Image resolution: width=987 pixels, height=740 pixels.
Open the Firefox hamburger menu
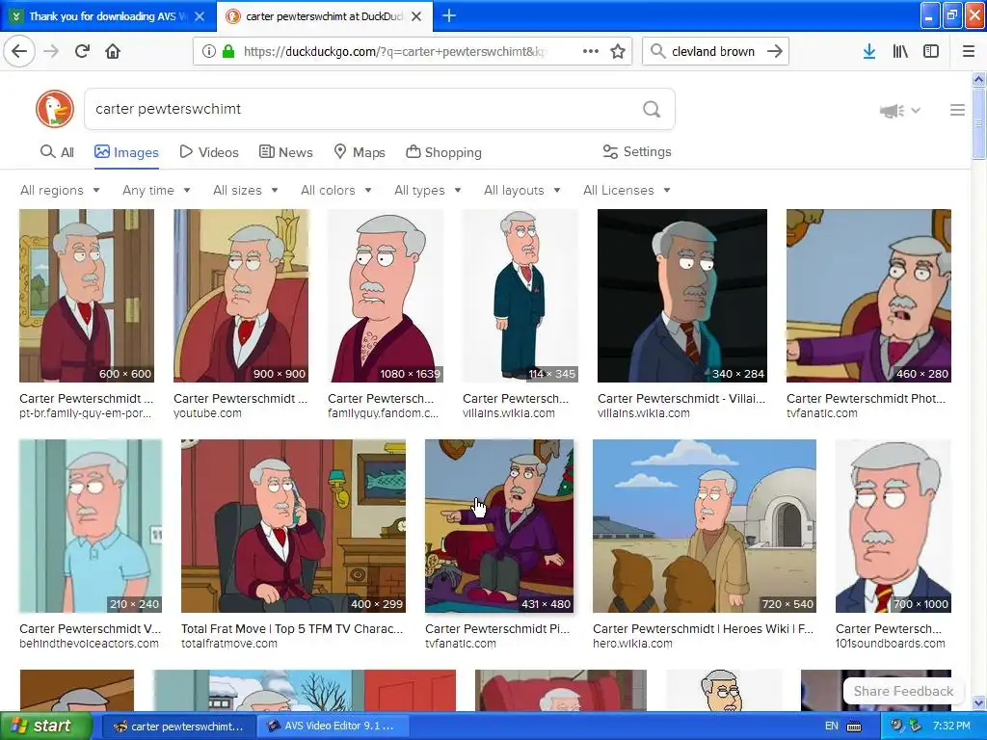tap(969, 51)
